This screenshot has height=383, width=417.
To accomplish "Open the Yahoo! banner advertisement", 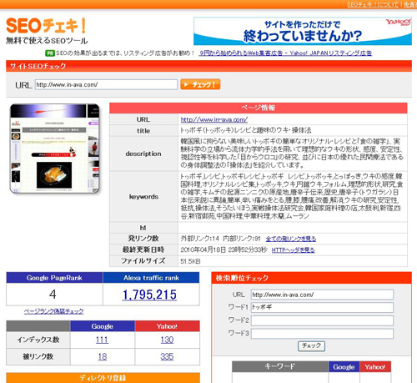I will point(303,31).
